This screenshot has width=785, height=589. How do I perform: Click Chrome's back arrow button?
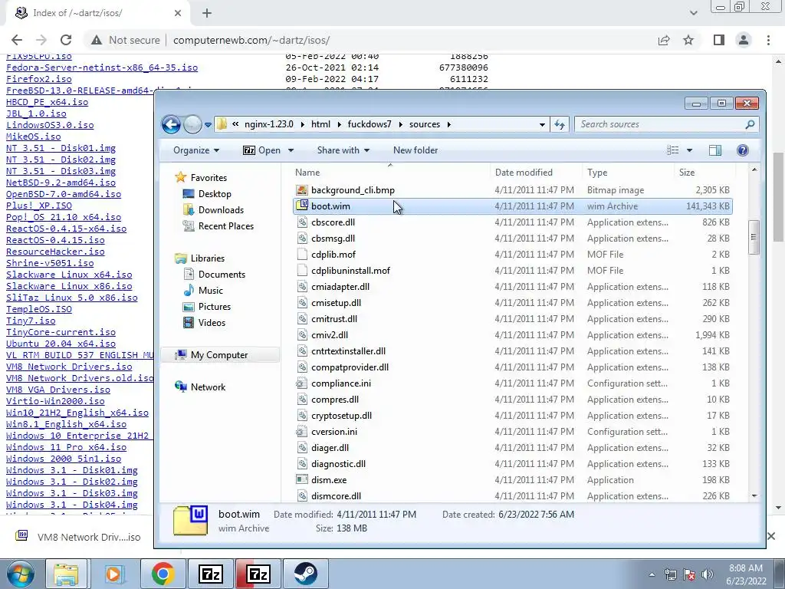17,40
